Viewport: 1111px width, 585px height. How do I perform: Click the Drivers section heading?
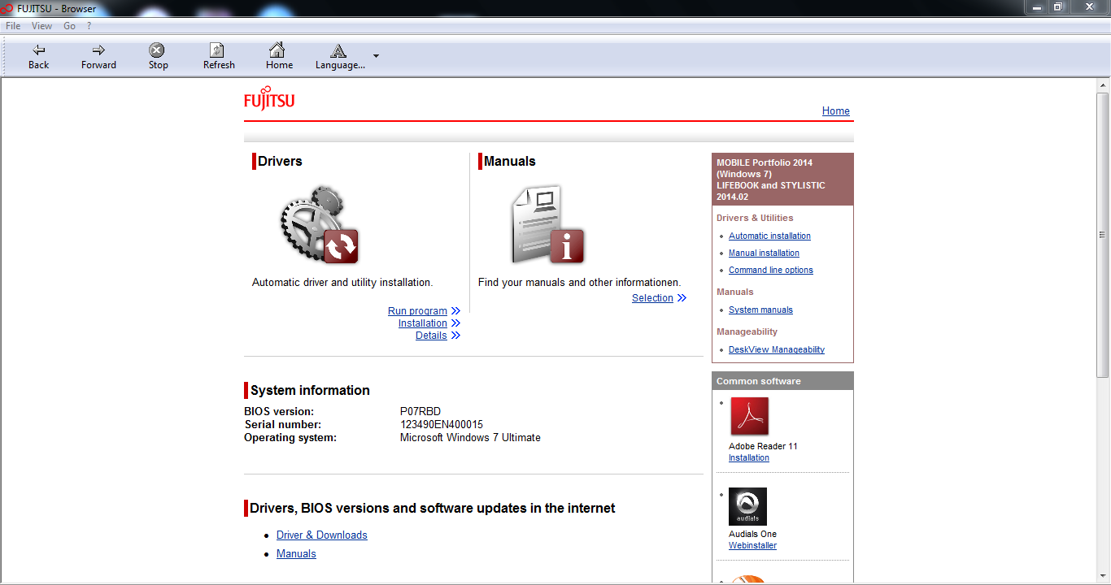pyautogui.click(x=280, y=161)
